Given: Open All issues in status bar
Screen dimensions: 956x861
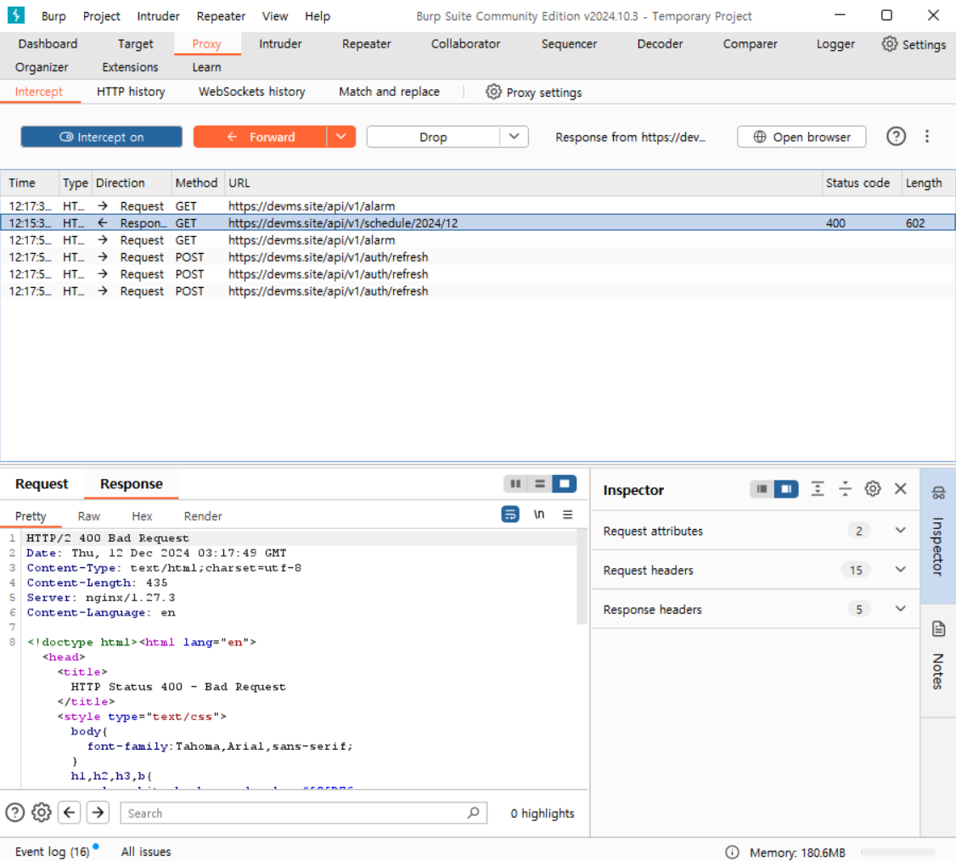Looking at the screenshot, I should pos(146,852).
